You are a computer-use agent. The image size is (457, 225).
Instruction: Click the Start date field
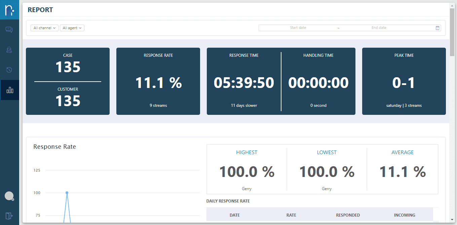(298, 28)
